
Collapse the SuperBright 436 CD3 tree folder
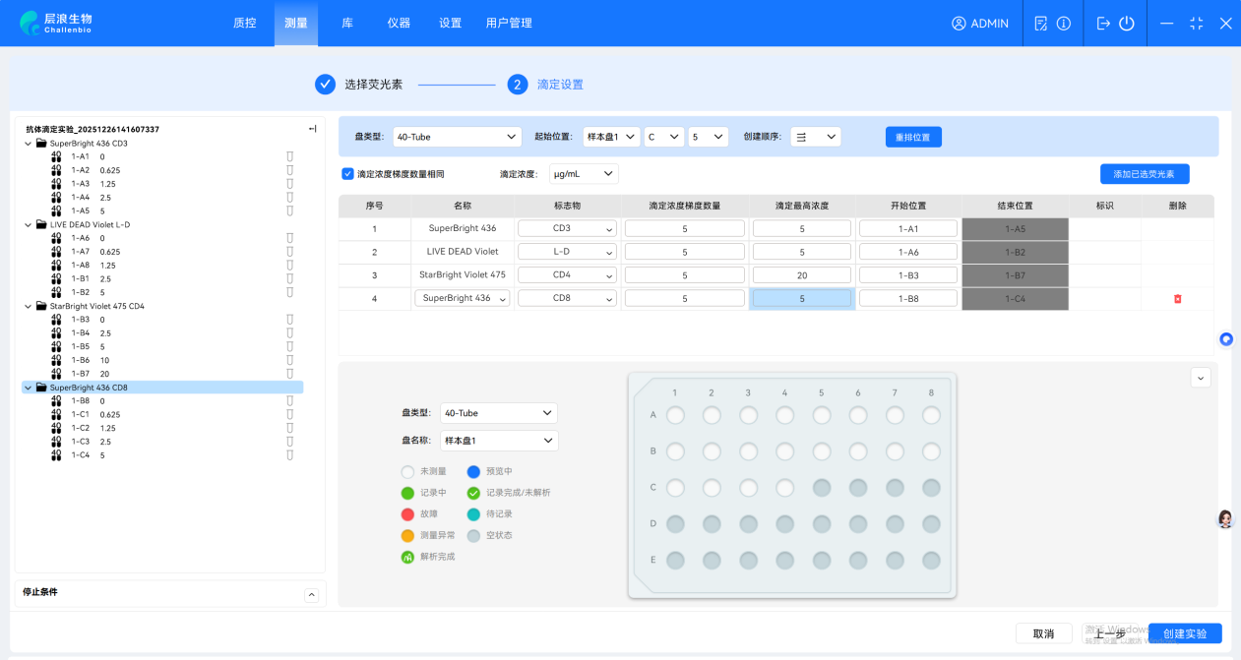tap(28, 144)
